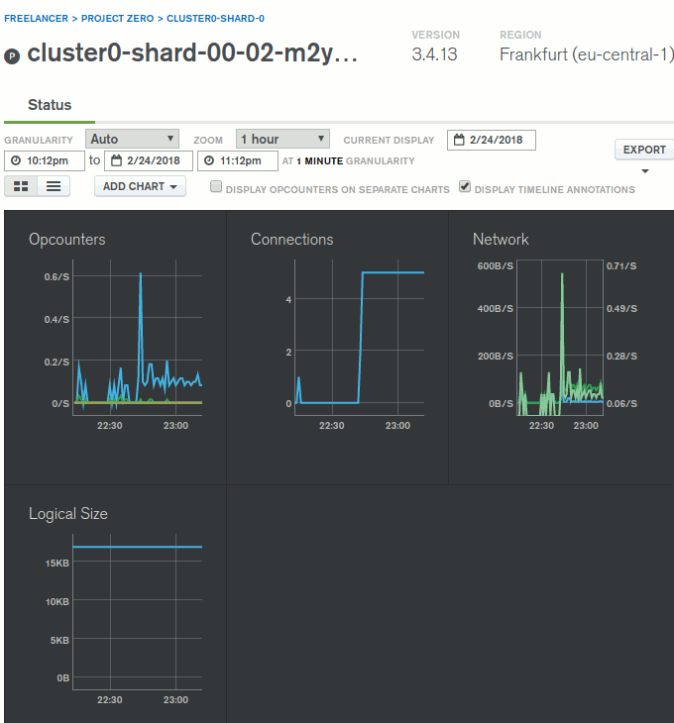Viewport: 674px width, 723px height.
Task: Switch to grid chart layout view
Action: coord(21,186)
